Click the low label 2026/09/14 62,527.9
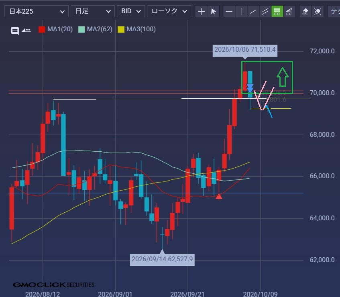 (162, 259)
